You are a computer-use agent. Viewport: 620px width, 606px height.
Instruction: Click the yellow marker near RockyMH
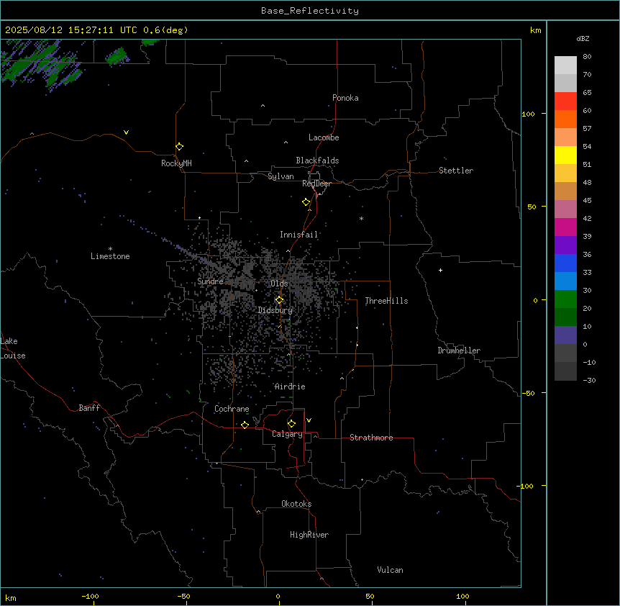[x=179, y=147]
